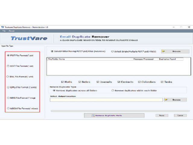Click the output location text field

106,100
